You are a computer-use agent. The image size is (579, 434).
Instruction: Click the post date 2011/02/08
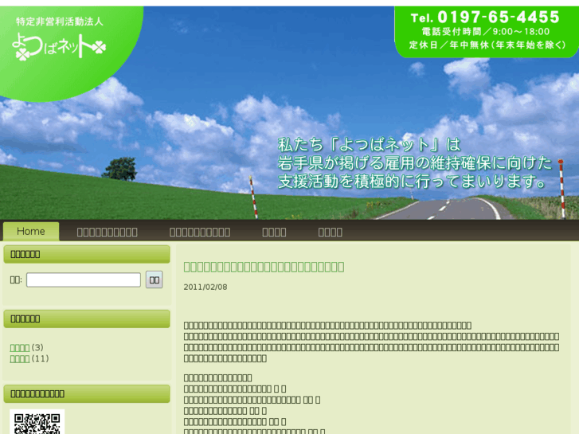coord(205,287)
